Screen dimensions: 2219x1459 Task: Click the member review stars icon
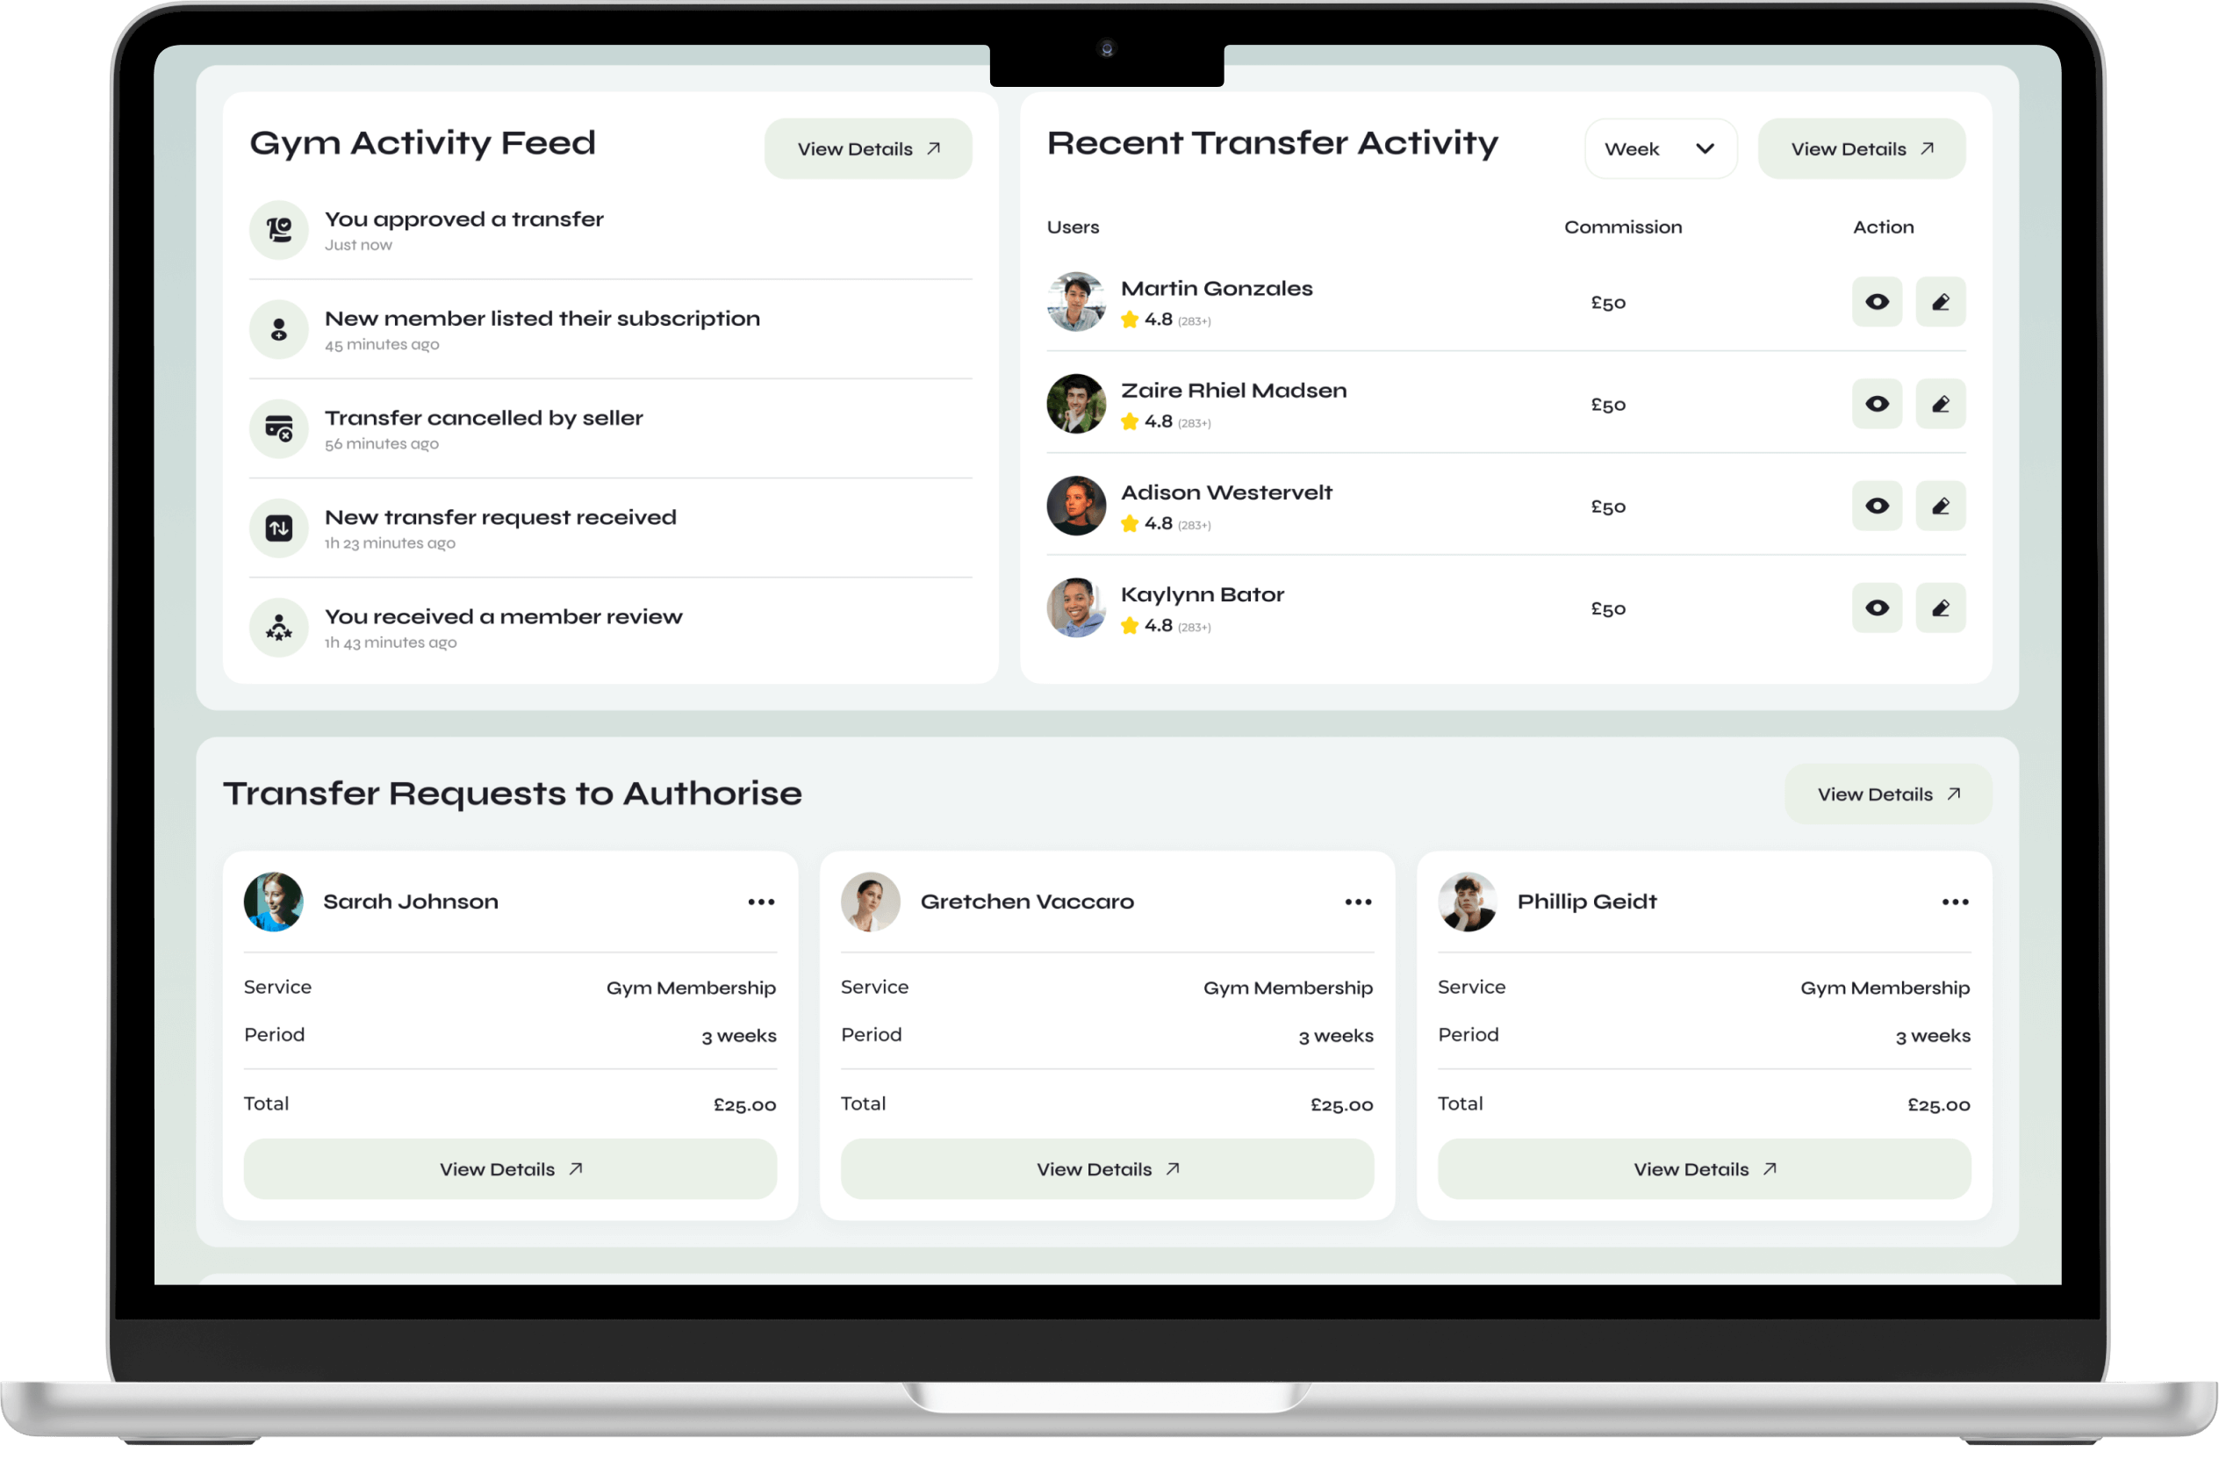[x=279, y=628]
